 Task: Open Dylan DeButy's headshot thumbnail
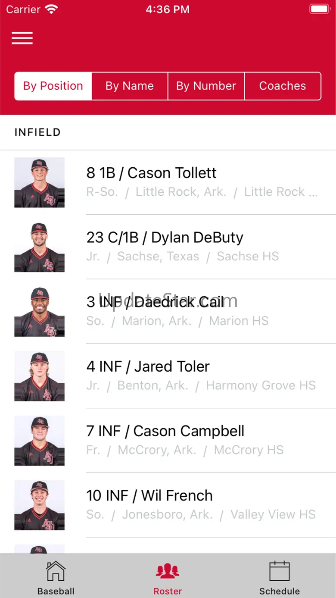click(40, 247)
